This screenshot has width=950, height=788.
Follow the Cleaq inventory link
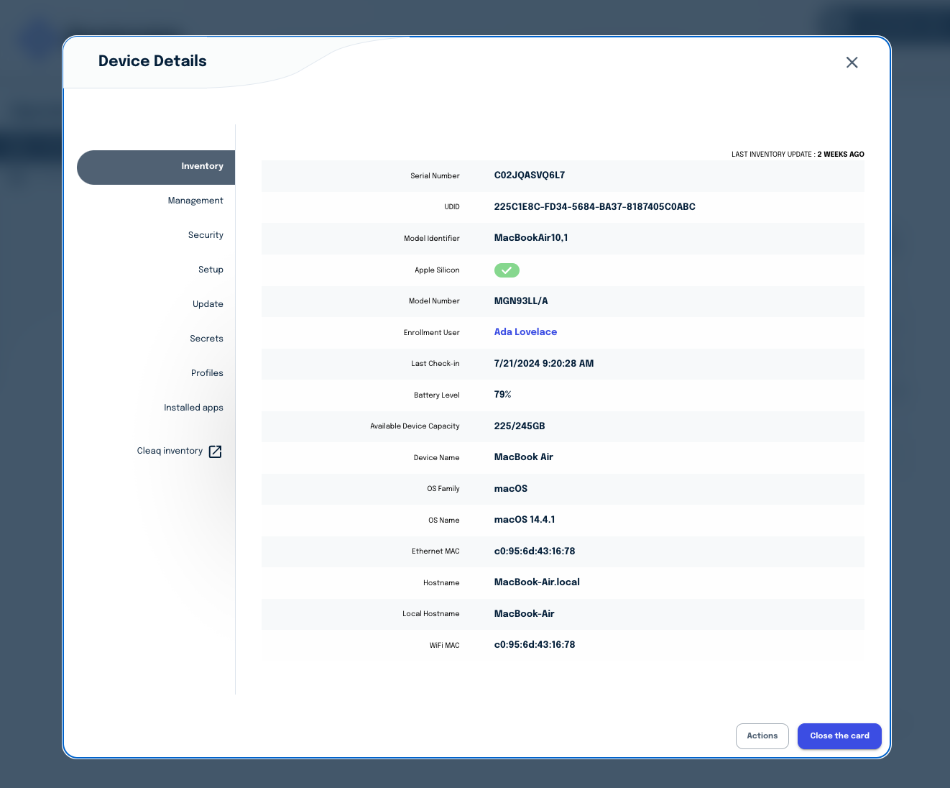point(170,451)
